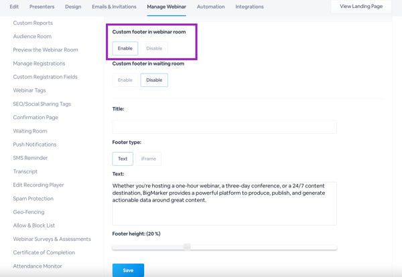Open the Integrations tab

(249, 7)
